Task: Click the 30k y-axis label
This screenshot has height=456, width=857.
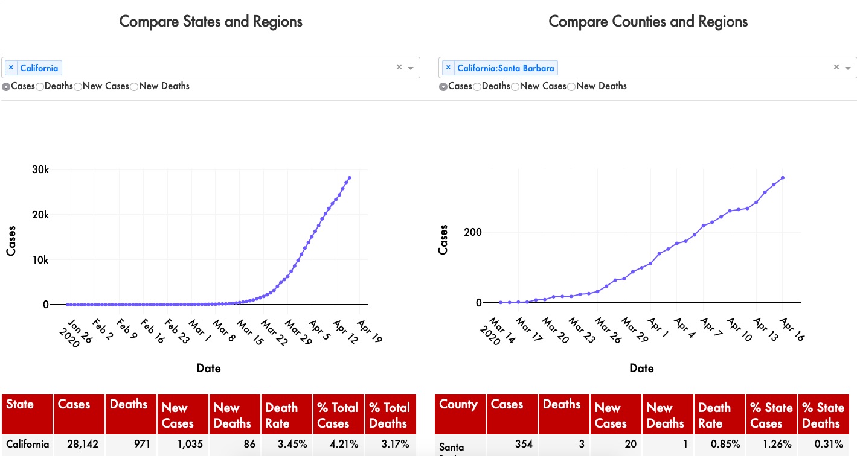Action: [x=40, y=169]
